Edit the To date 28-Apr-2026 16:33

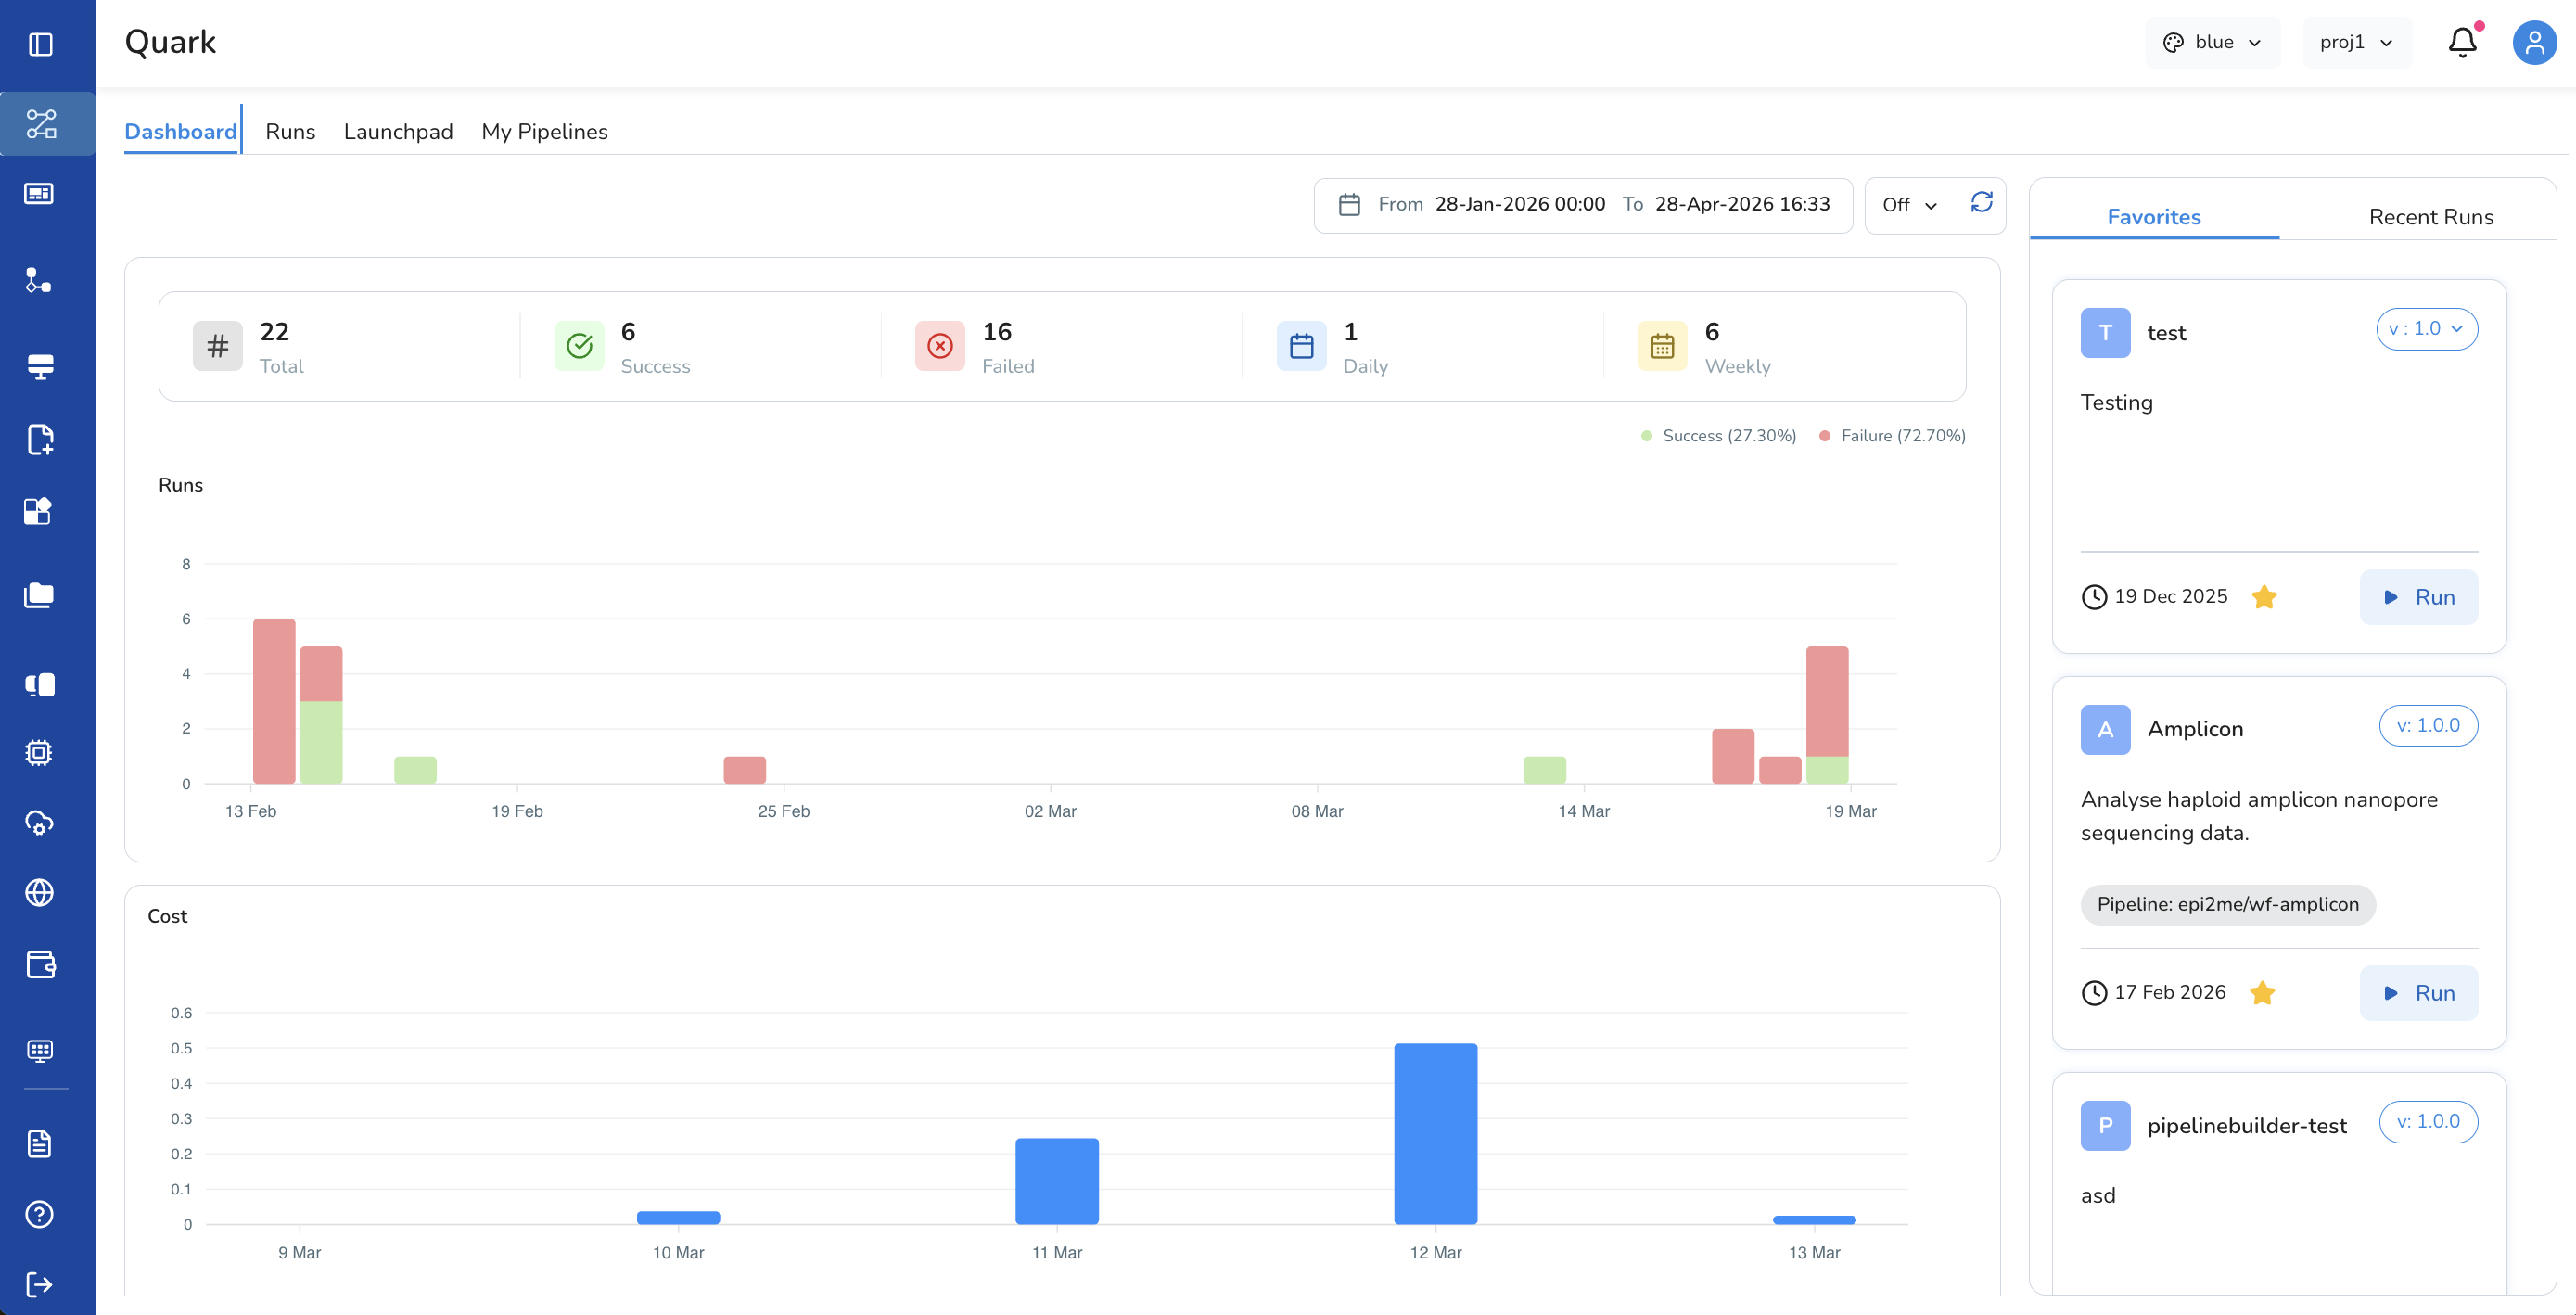point(1742,204)
